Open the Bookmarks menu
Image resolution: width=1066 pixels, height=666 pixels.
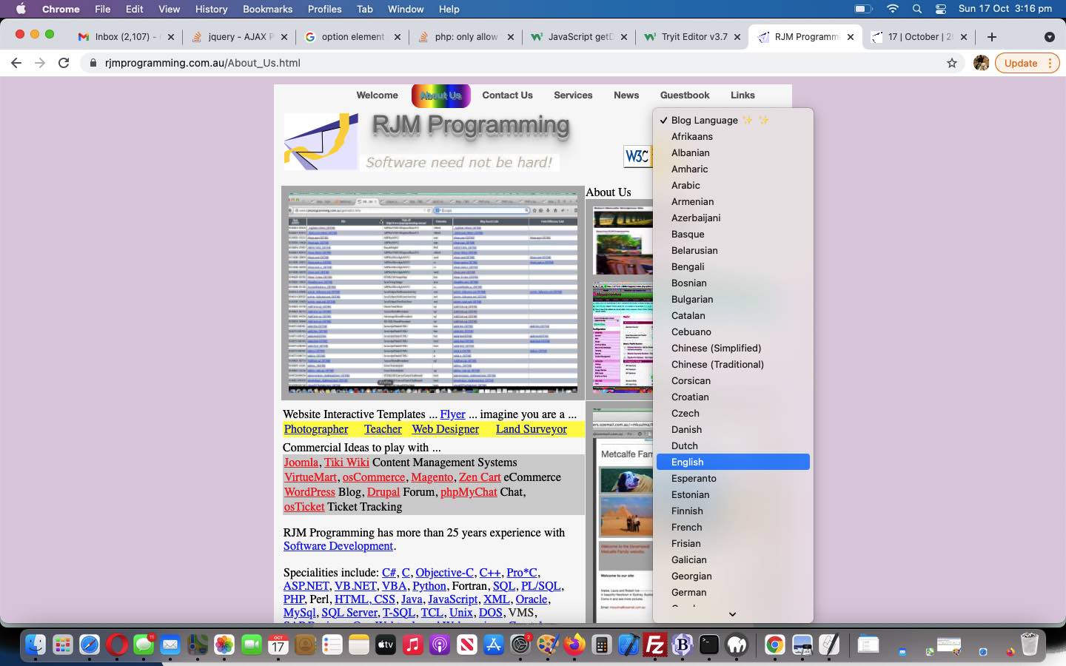tap(267, 9)
